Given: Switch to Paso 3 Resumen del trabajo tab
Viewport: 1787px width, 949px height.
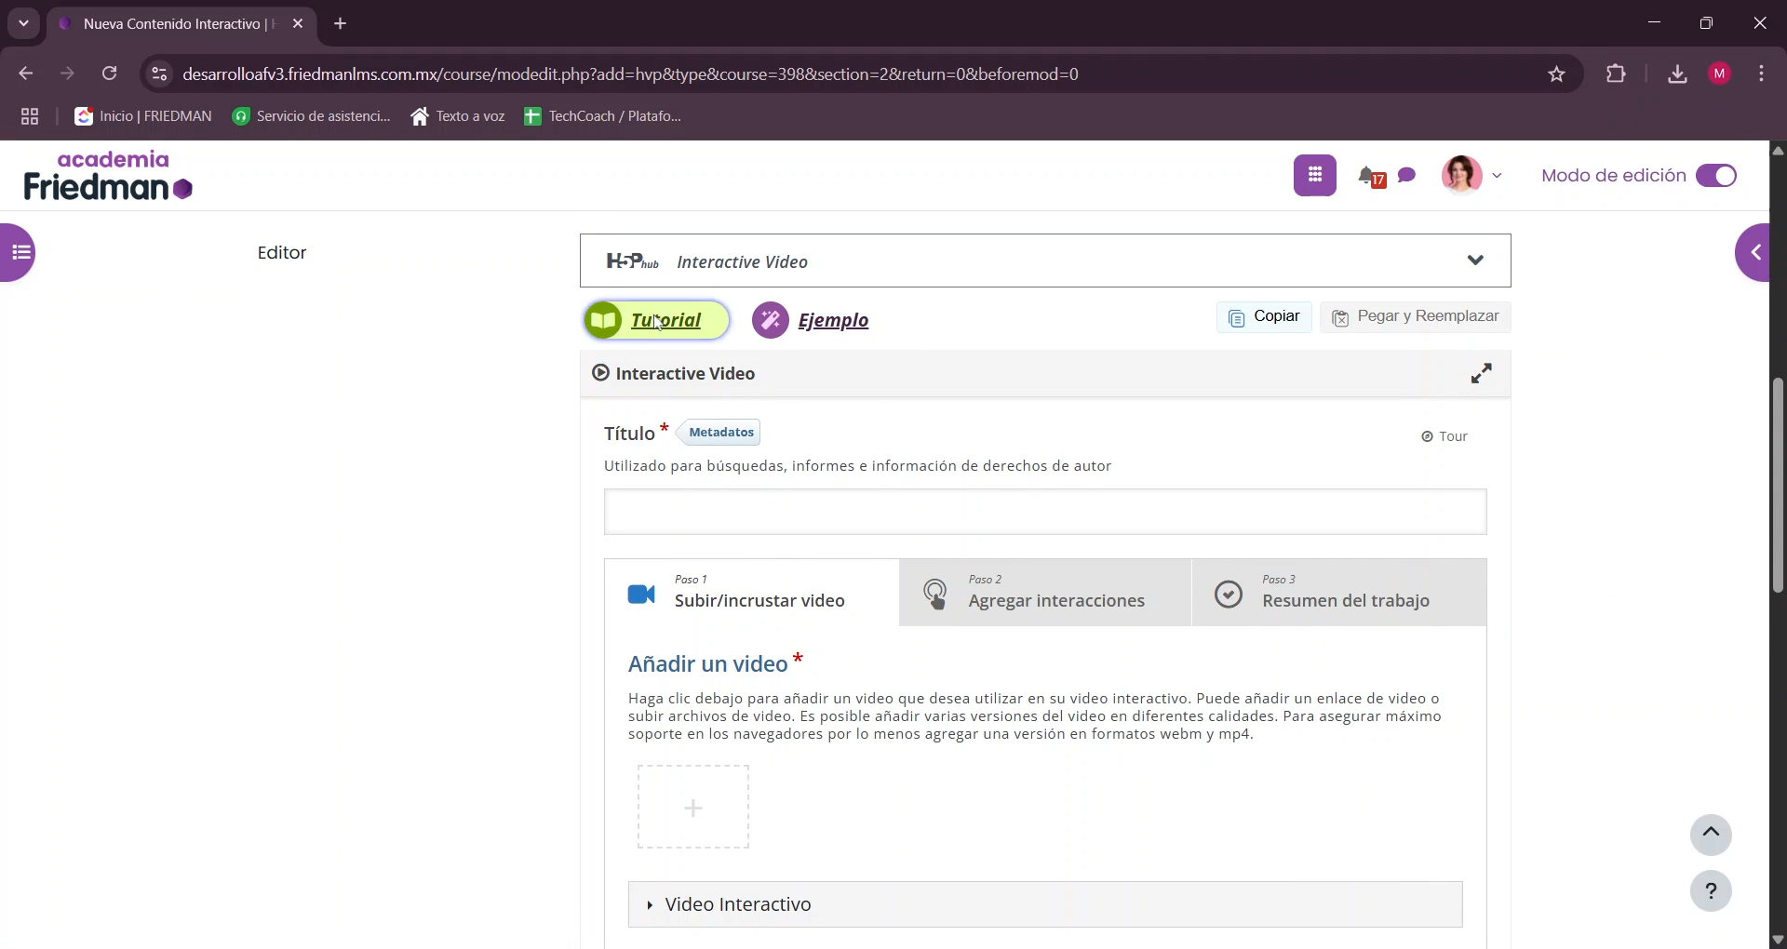Looking at the screenshot, I should click(x=1339, y=593).
